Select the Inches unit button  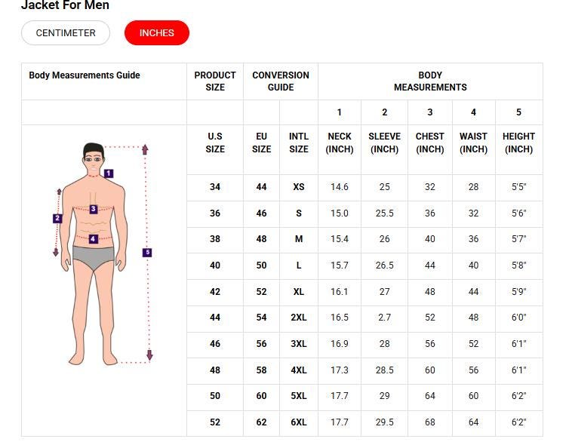(x=156, y=33)
